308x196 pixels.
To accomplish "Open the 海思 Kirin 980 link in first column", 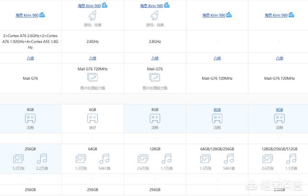I will click(27, 15).
